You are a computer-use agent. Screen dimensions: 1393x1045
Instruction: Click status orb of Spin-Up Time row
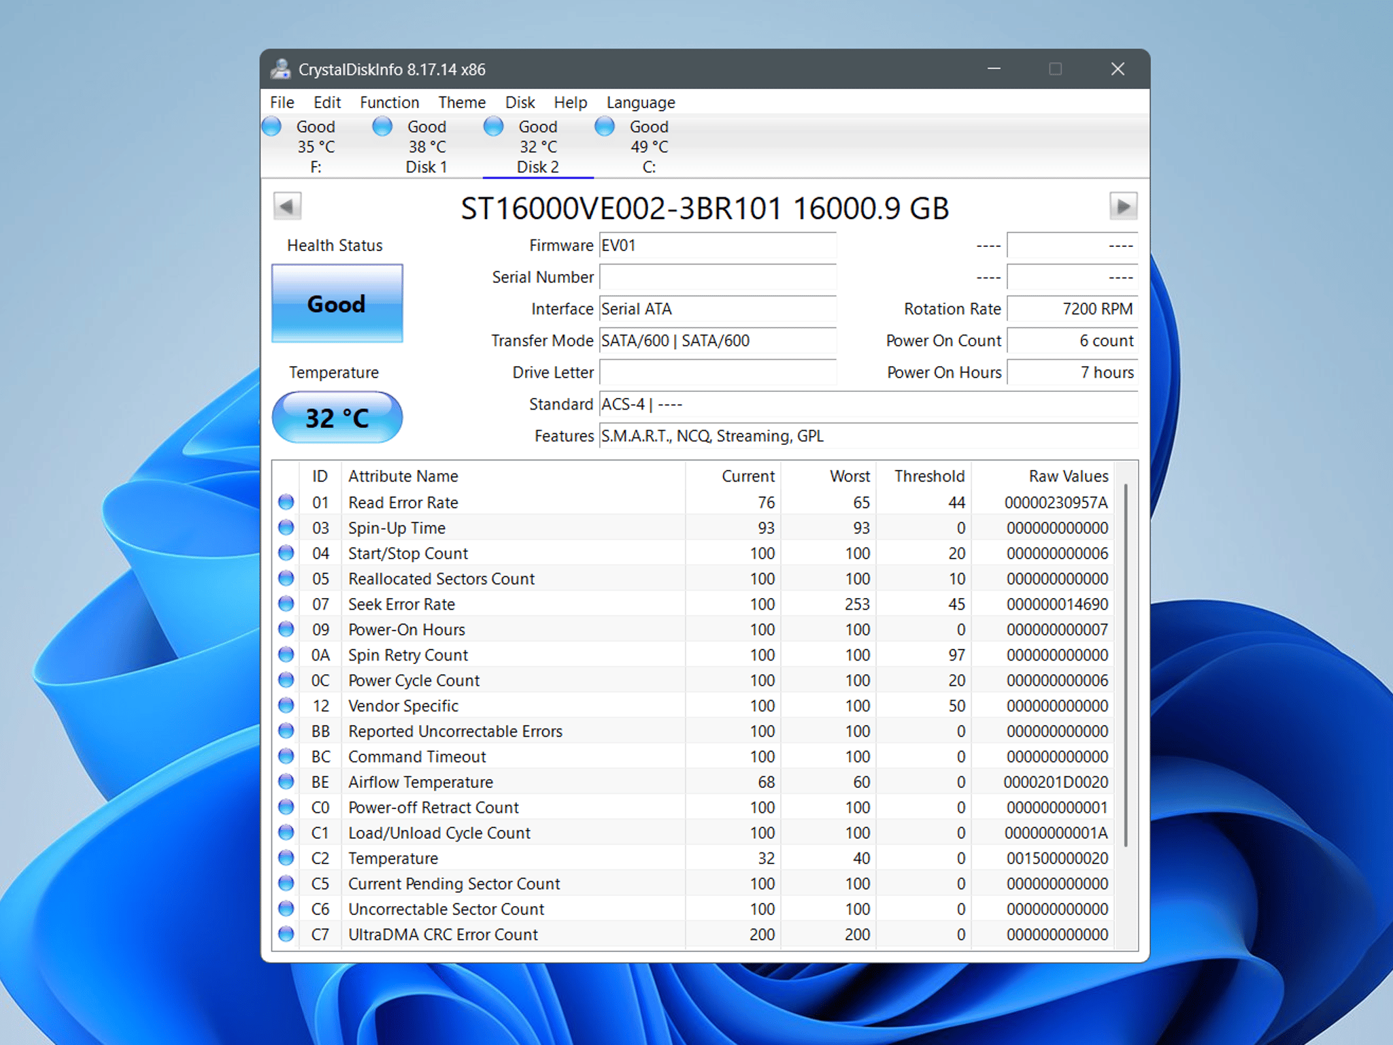click(286, 527)
